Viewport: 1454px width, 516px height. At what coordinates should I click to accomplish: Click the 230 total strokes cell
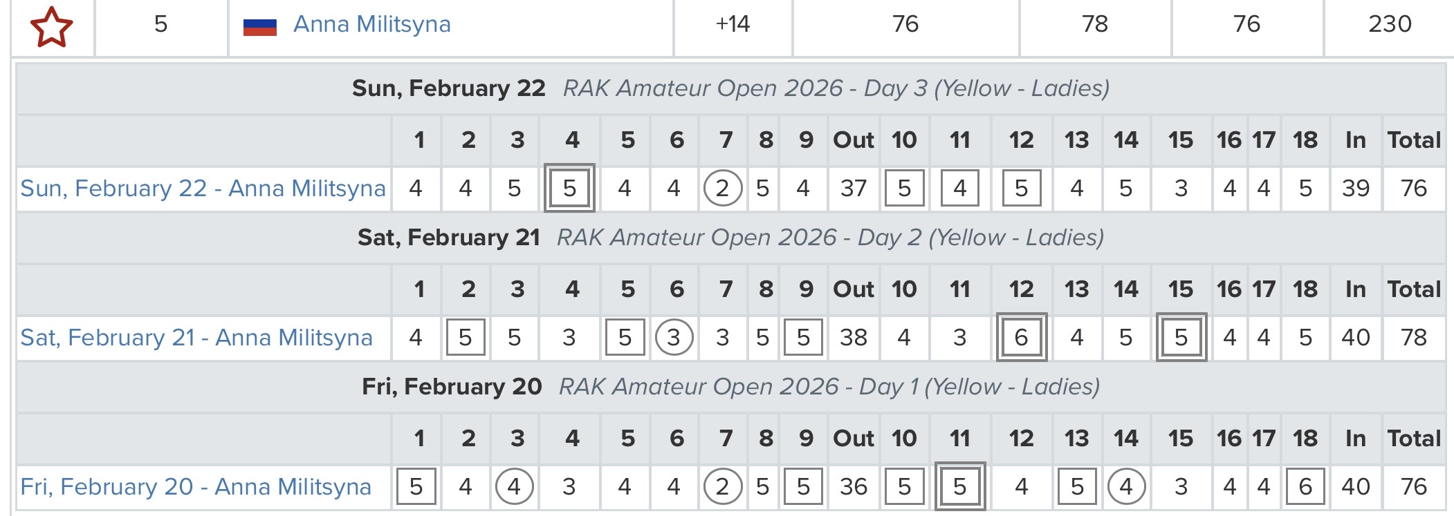1389,24
